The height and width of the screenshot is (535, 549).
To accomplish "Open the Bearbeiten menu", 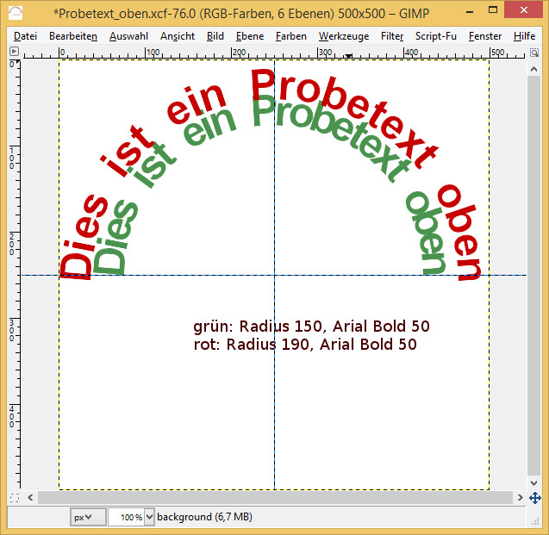I will pyautogui.click(x=73, y=36).
